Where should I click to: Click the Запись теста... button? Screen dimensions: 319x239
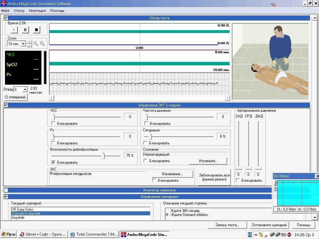[x=227, y=225]
